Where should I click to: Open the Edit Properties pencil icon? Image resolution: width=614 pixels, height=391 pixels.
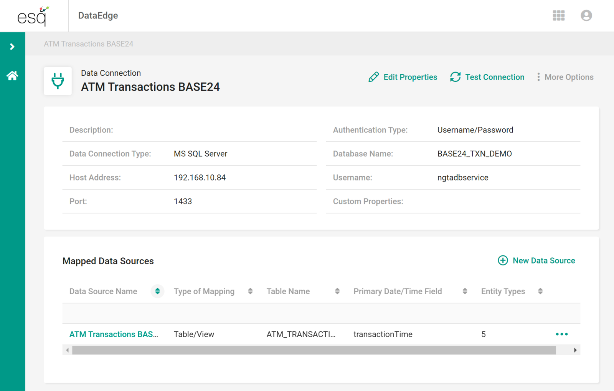pyautogui.click(x=374, y=77)
